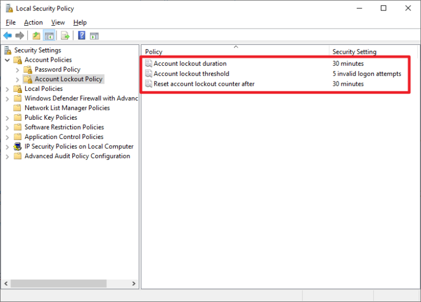
Task: Toggle the Show/Hide Action Pane icon
Action: [94, 36]
